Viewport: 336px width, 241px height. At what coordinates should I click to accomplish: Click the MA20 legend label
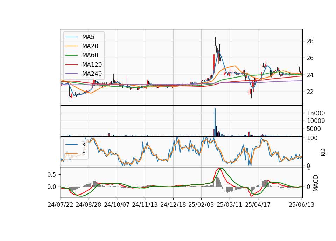[x=90, y=46]
